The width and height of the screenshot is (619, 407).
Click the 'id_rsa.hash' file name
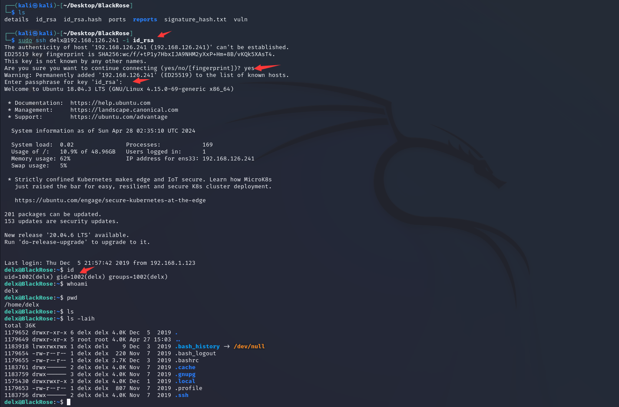83,20
